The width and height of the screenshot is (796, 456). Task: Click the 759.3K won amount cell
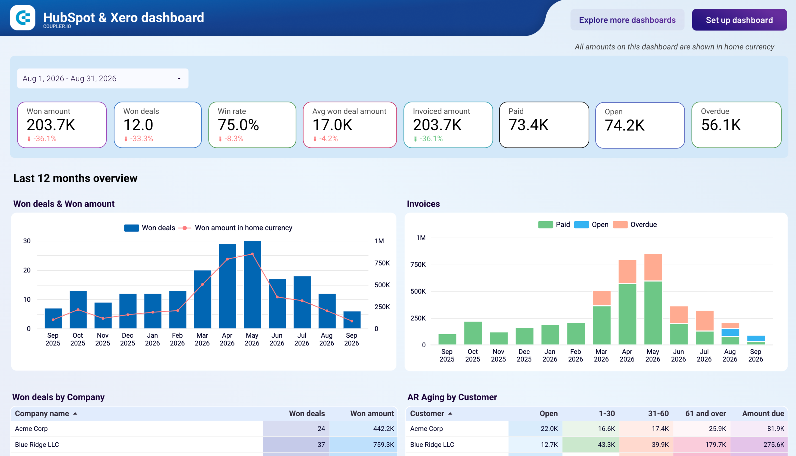(363, 445)
